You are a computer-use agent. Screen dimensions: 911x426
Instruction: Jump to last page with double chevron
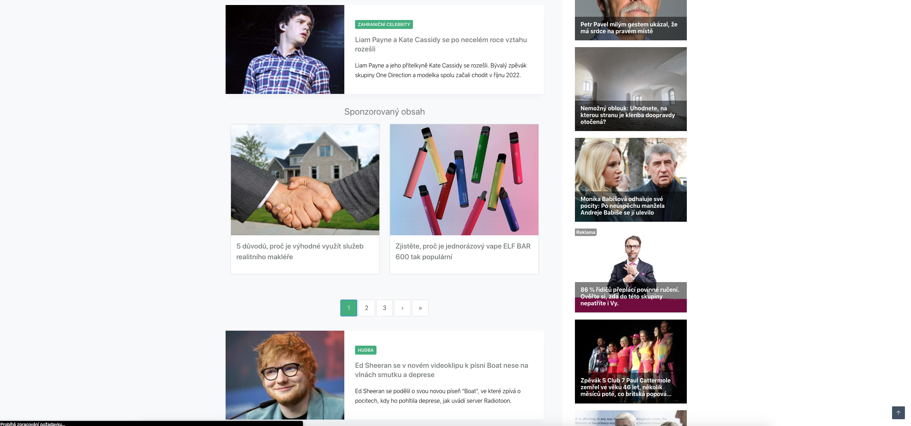pos(420,308)
